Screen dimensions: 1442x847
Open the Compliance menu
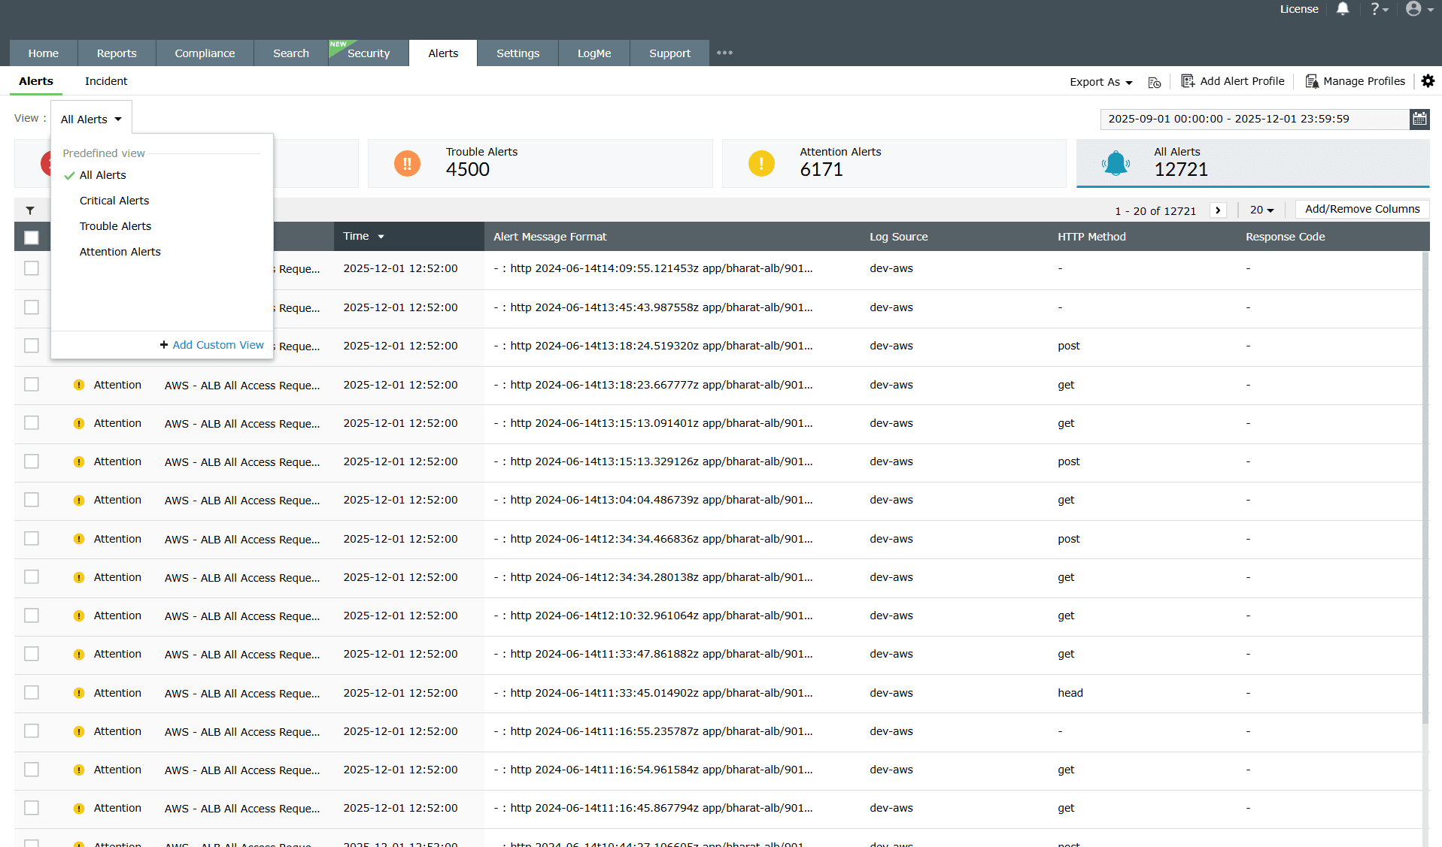[x=204, y=53]
